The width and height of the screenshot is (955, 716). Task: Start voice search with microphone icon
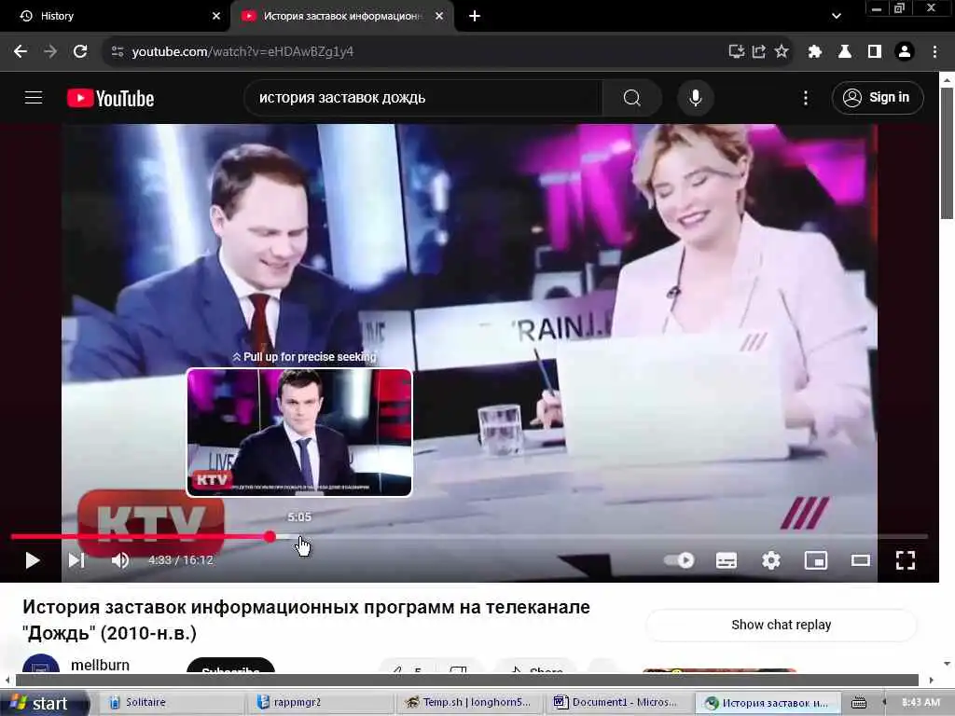(695, 97)
